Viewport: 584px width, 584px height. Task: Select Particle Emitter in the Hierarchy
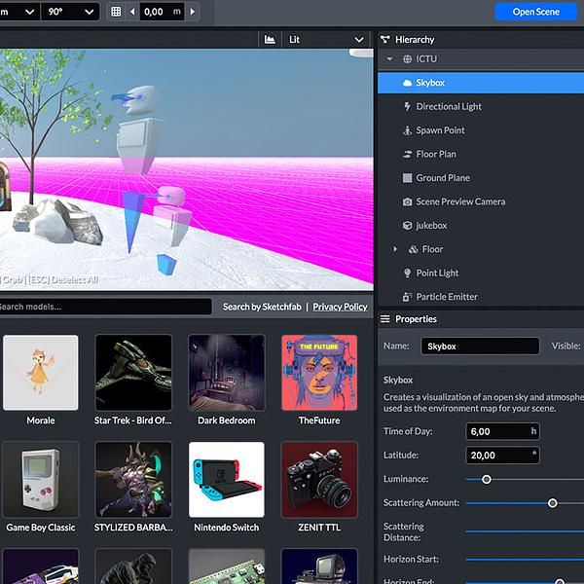[x=446, y=297]
